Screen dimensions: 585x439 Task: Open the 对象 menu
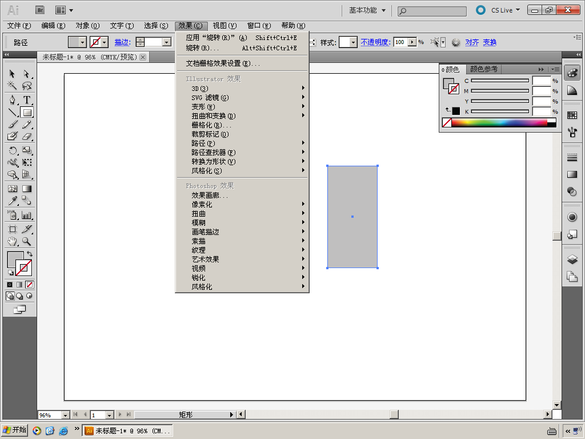(87, 26)
